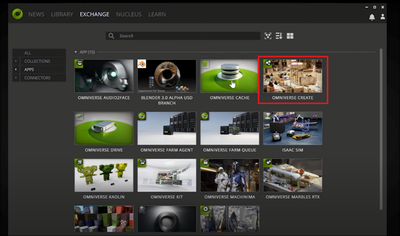Focus the Search input field
Viewport: 400px width, 236px height.
(183, 36)
